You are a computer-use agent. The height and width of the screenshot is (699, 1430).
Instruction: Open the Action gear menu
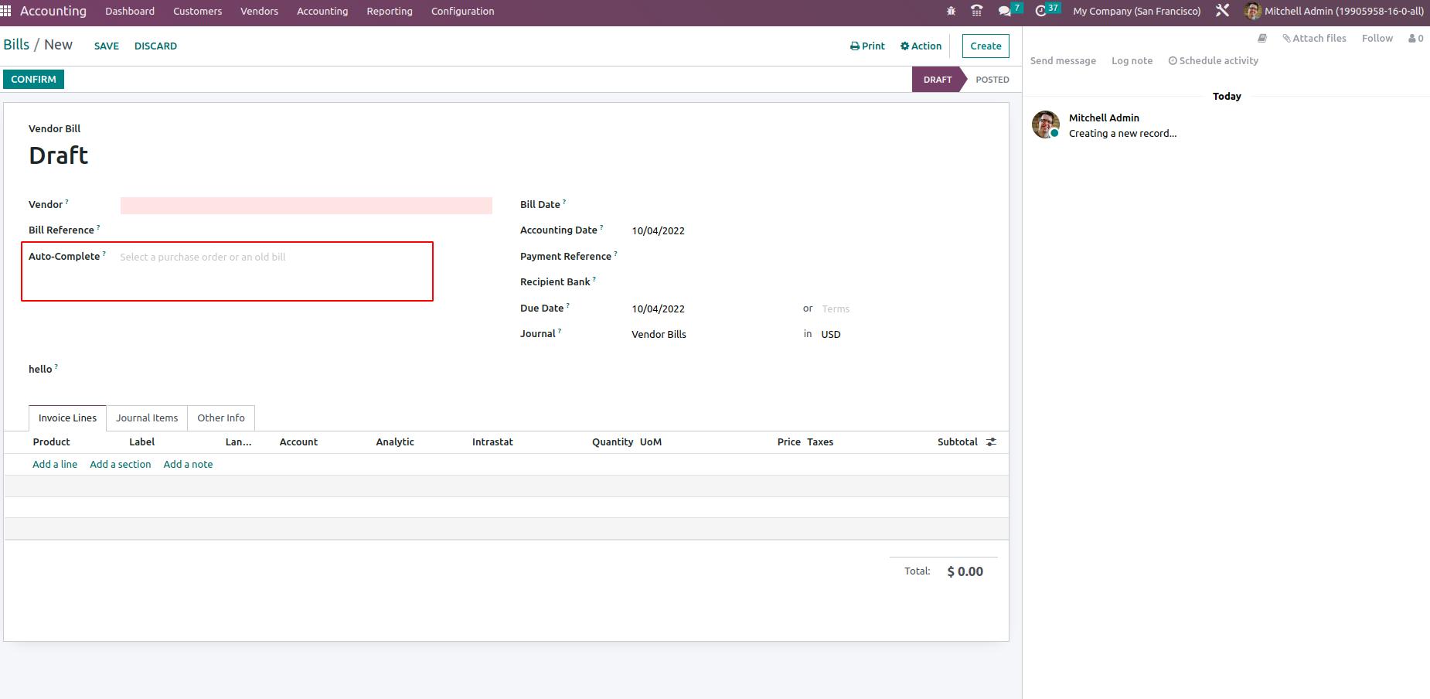click(921, 46)
